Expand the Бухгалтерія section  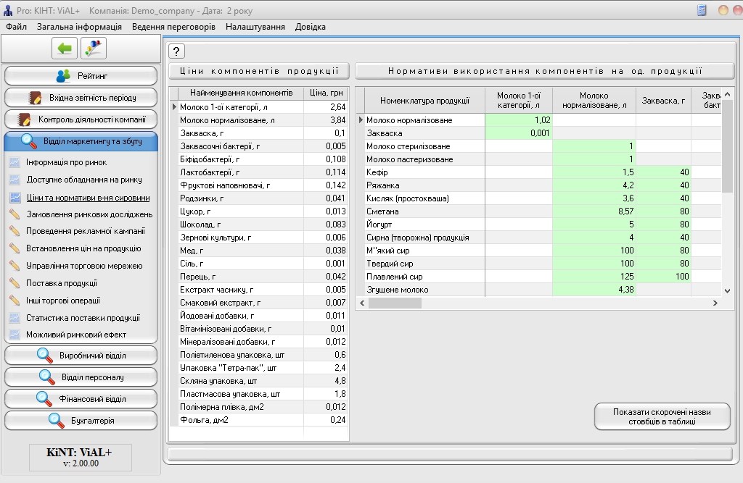[x=81, y=421]
